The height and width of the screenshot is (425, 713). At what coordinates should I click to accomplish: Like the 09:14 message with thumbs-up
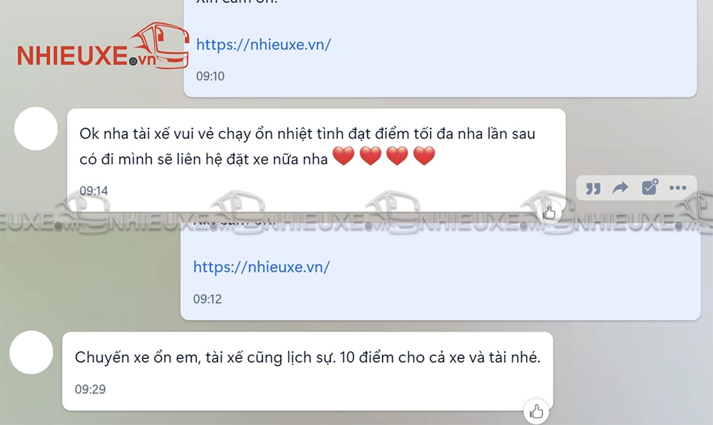pyautogui.click(x=549, y=212)
